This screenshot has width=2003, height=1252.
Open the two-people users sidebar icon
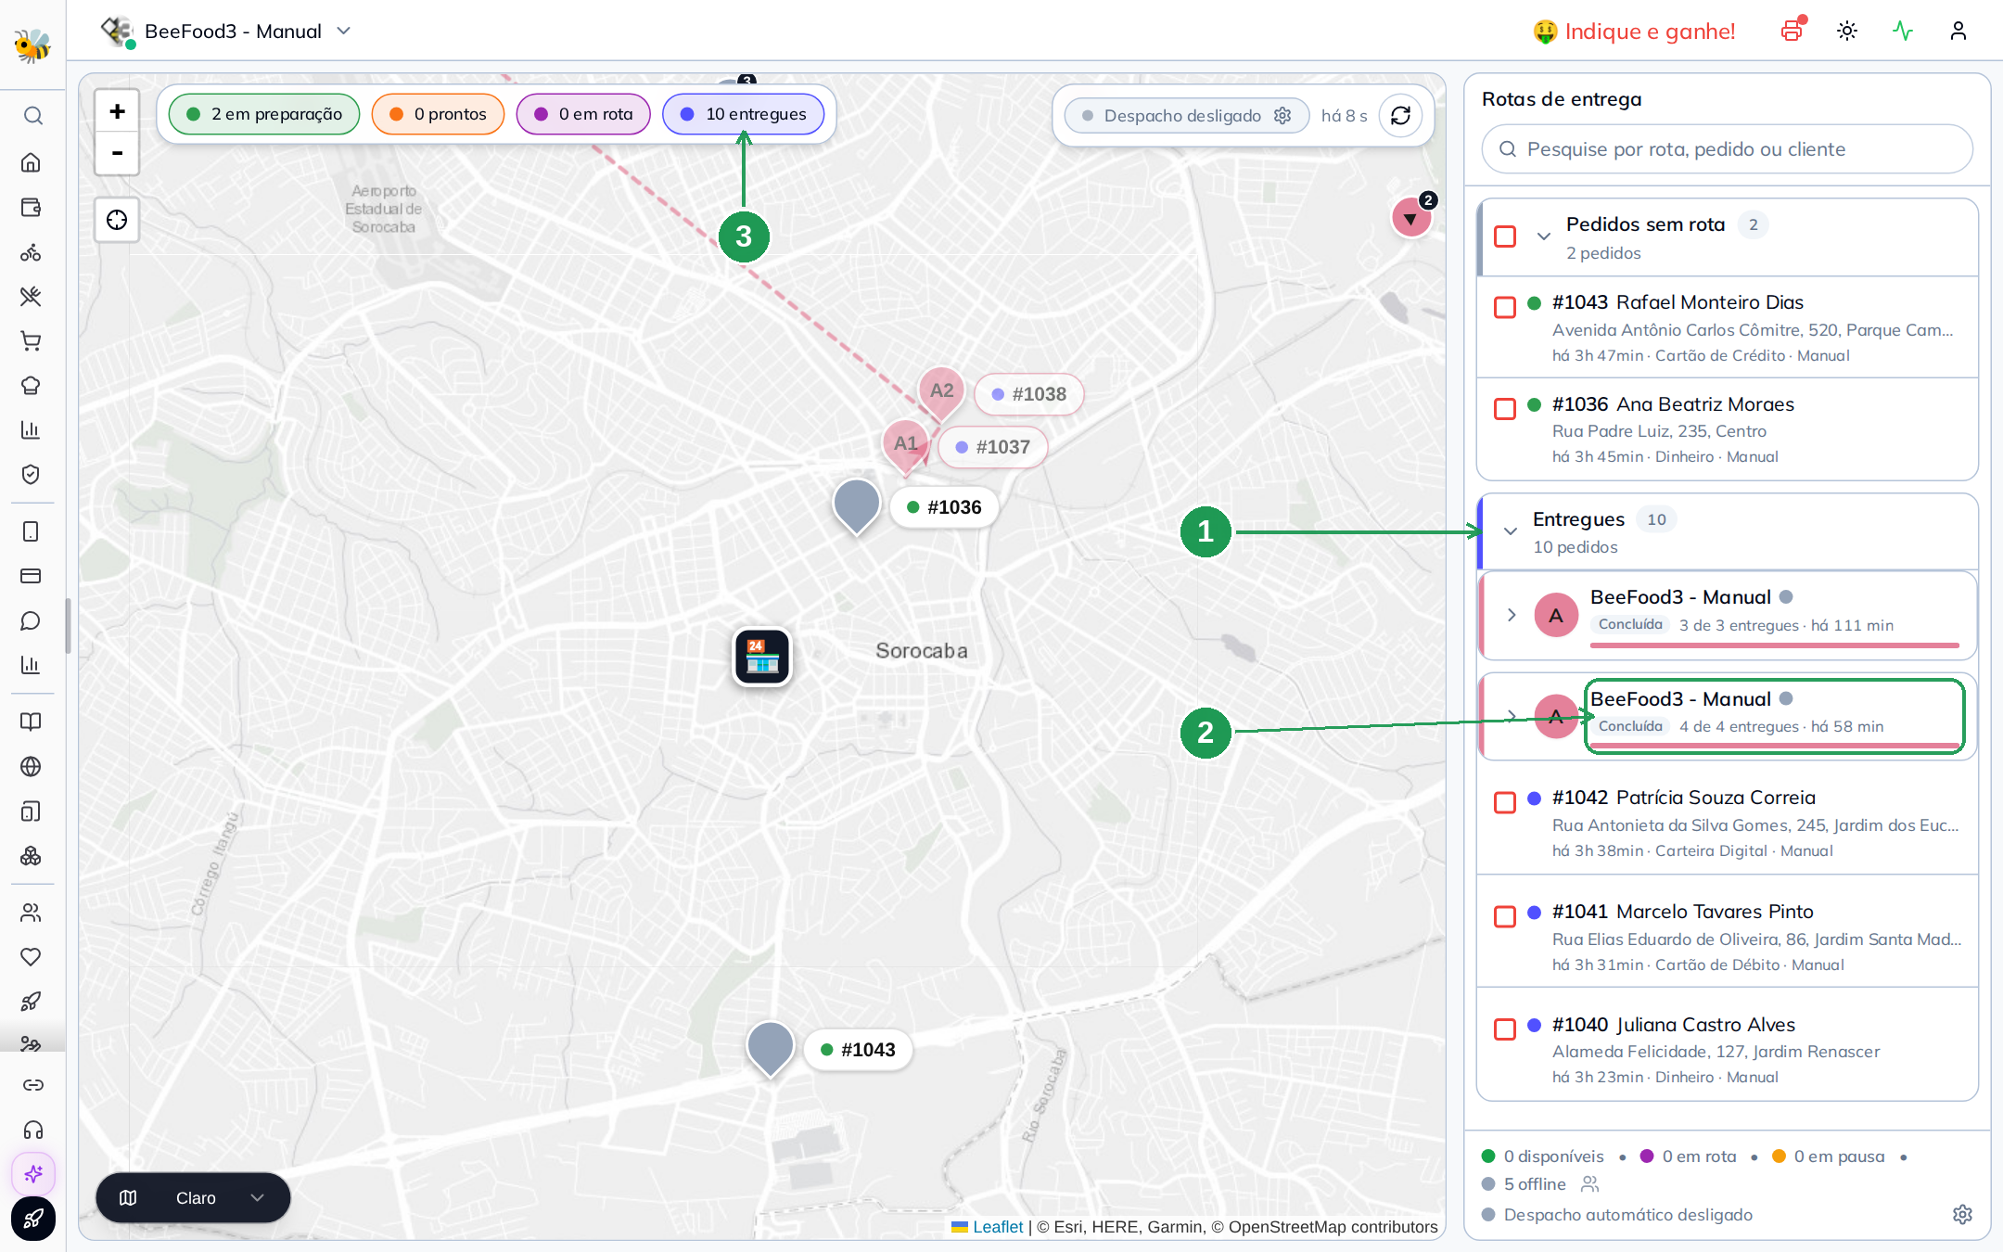[32, 913]
